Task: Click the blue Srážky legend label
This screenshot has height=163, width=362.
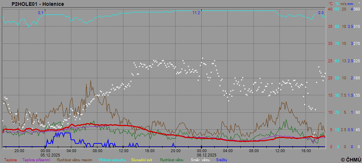Action: click(222, 160)
